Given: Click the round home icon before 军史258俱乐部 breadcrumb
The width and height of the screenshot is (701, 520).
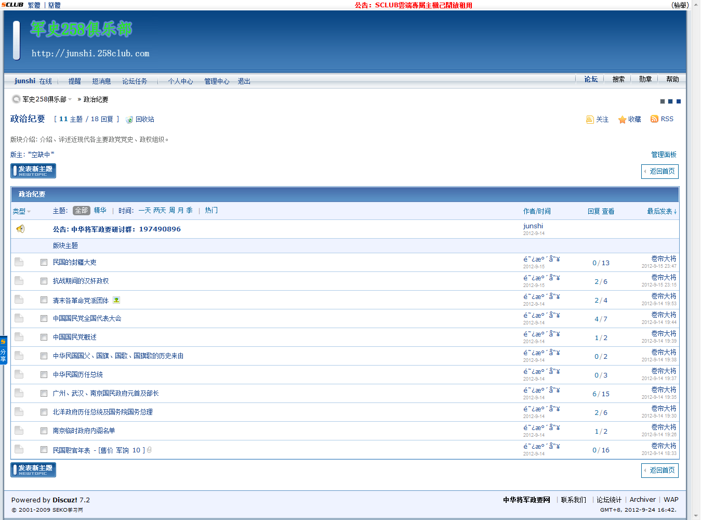Looking at the screenshot, I should tap(16, 99).
